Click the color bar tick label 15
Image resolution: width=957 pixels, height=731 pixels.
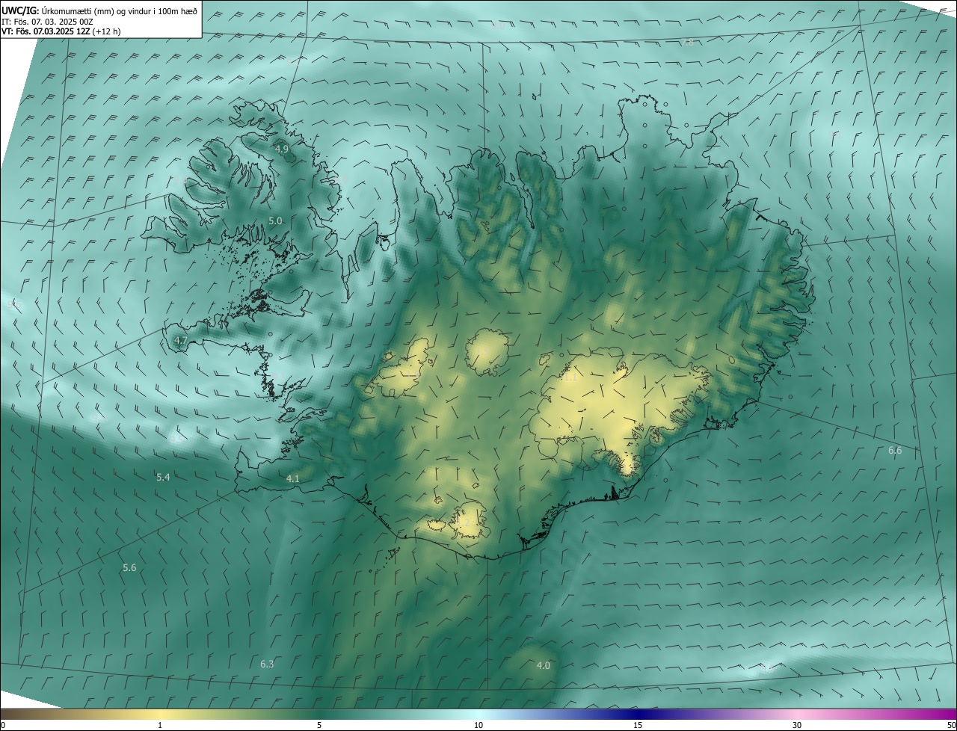pyautogui.click(x=638, y=726)
